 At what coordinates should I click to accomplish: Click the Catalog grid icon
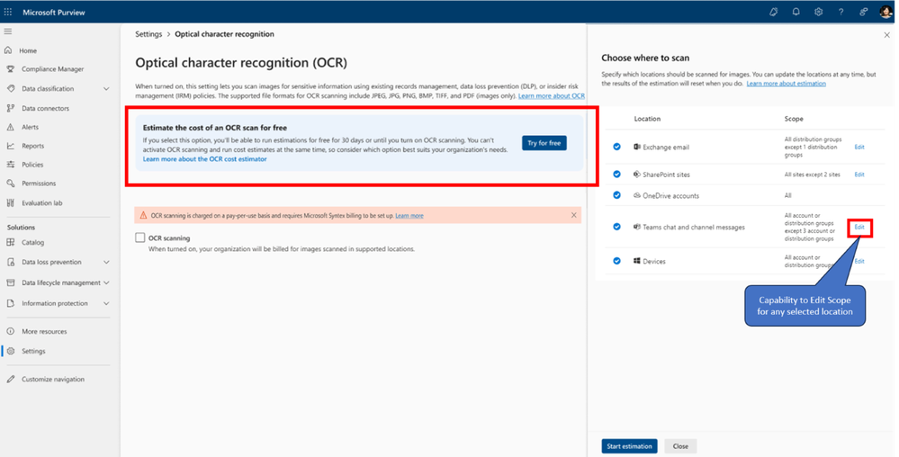pos(10,243)
